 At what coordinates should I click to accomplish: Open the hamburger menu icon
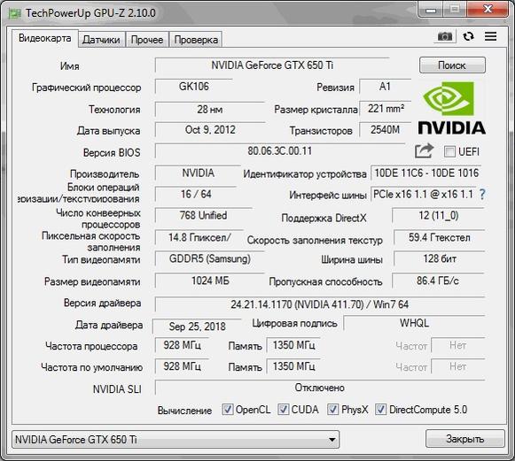[491, 36]
